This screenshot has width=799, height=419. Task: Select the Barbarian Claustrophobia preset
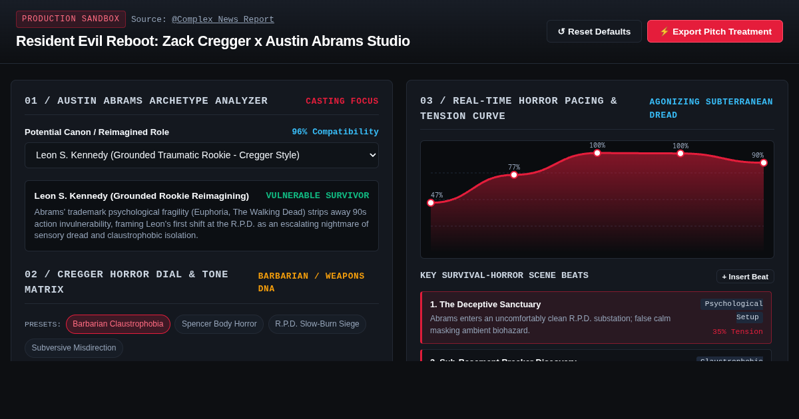(118, 324)
